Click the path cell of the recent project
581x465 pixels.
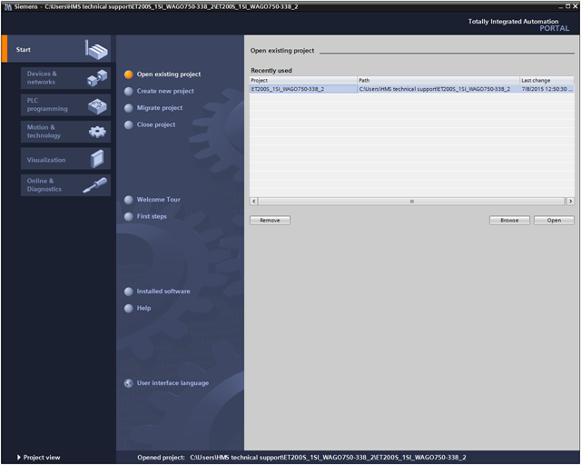(438, 89)
